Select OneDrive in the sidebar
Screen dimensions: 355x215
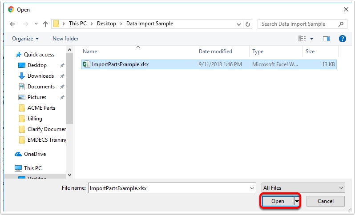(x=35, y=154)
